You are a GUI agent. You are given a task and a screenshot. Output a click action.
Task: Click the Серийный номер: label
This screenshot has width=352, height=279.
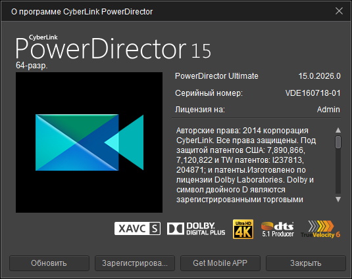pyautogui.click(x=209, y=93)
